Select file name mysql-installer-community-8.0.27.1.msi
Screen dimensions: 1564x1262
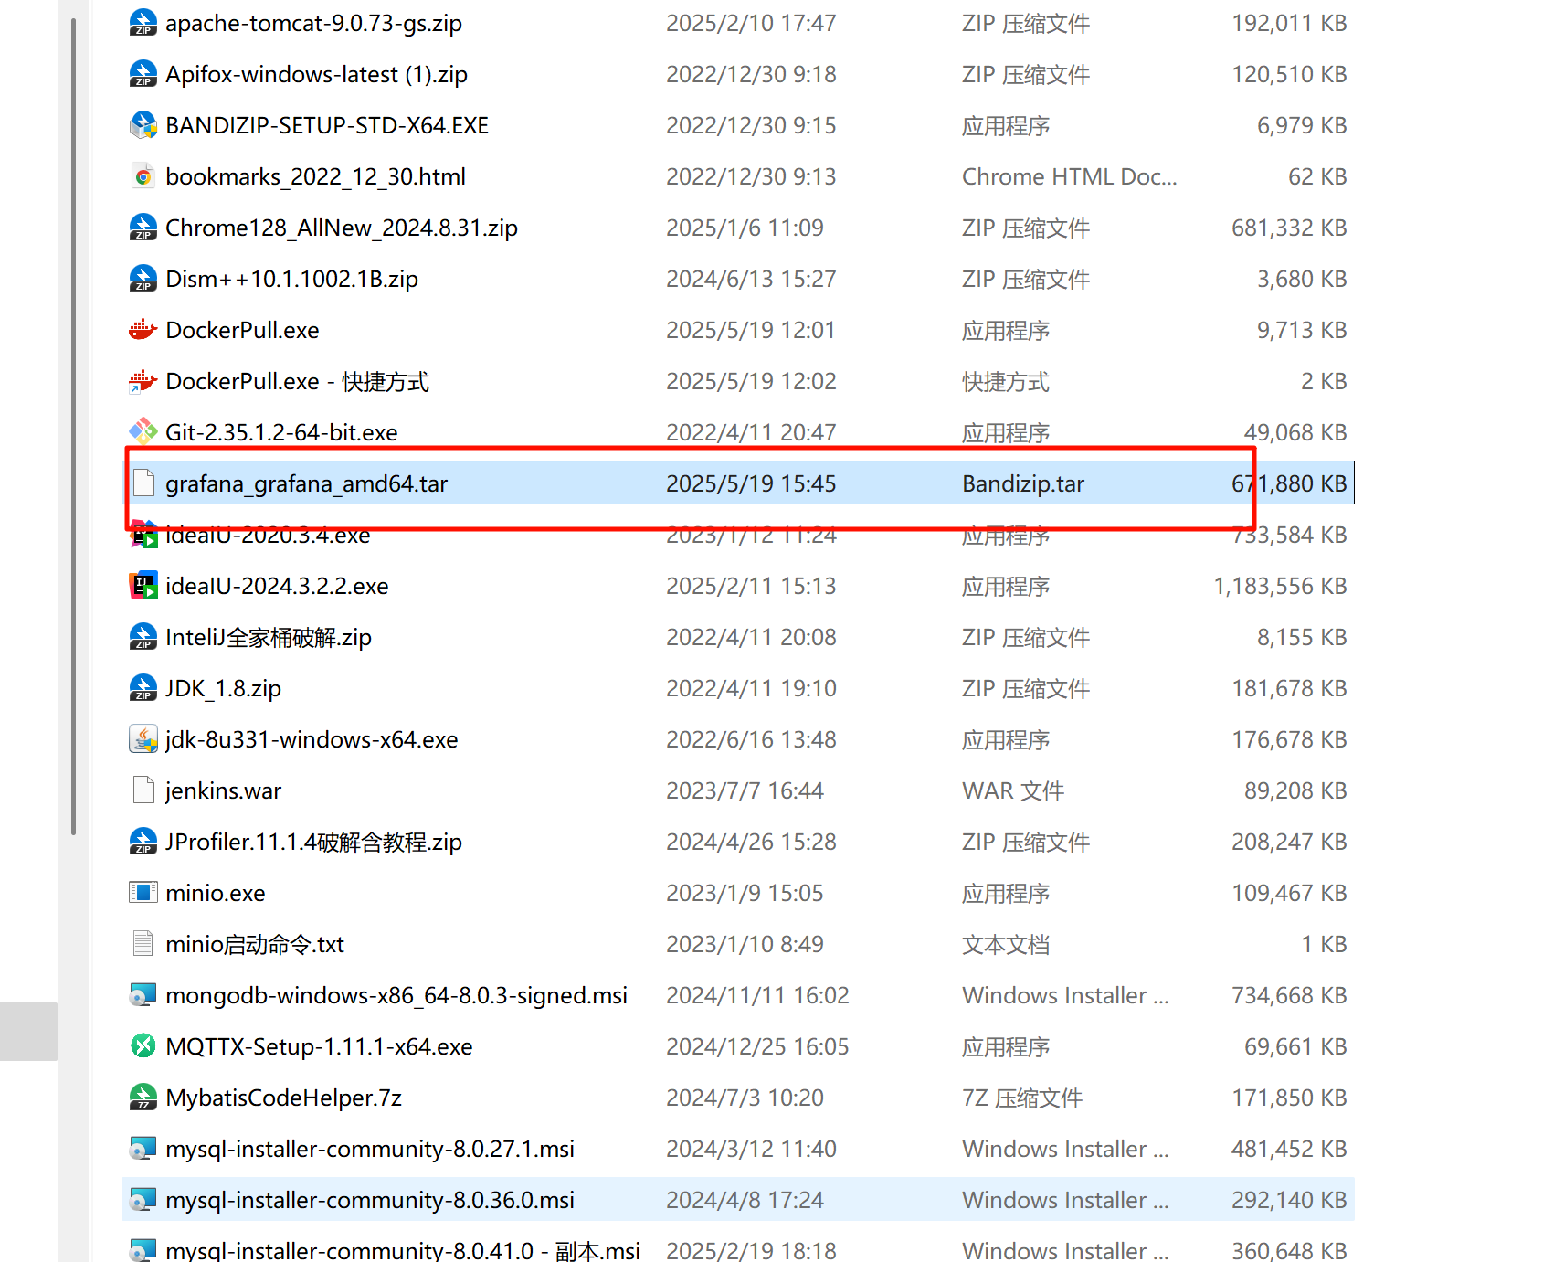(370, 1149)
